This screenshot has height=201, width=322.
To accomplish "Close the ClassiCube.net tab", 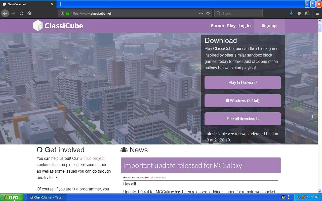I will pos(52,4).
